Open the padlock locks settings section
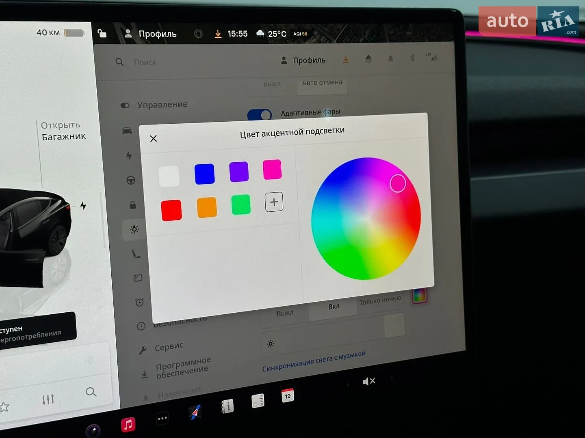Image resolution: width=585 pixels, height=438 pixels. click(132, 205)
